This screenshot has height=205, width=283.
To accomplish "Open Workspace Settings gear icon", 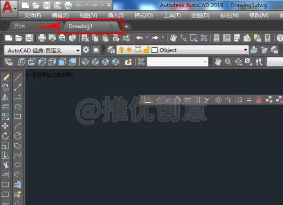I will click(x=86, y=49).
